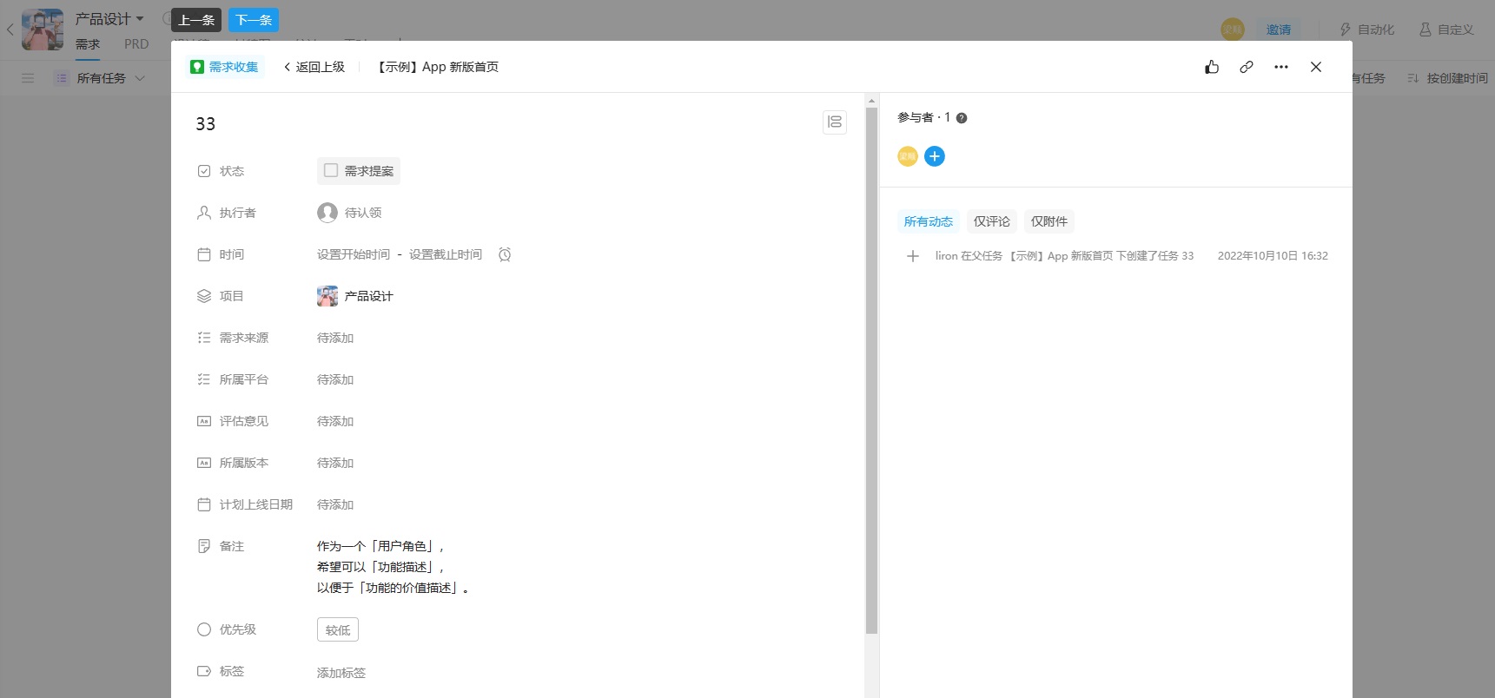Add value for 所属平台 field
The width and height of the screenshot is (1495, 698).
(x=335, y=379)
